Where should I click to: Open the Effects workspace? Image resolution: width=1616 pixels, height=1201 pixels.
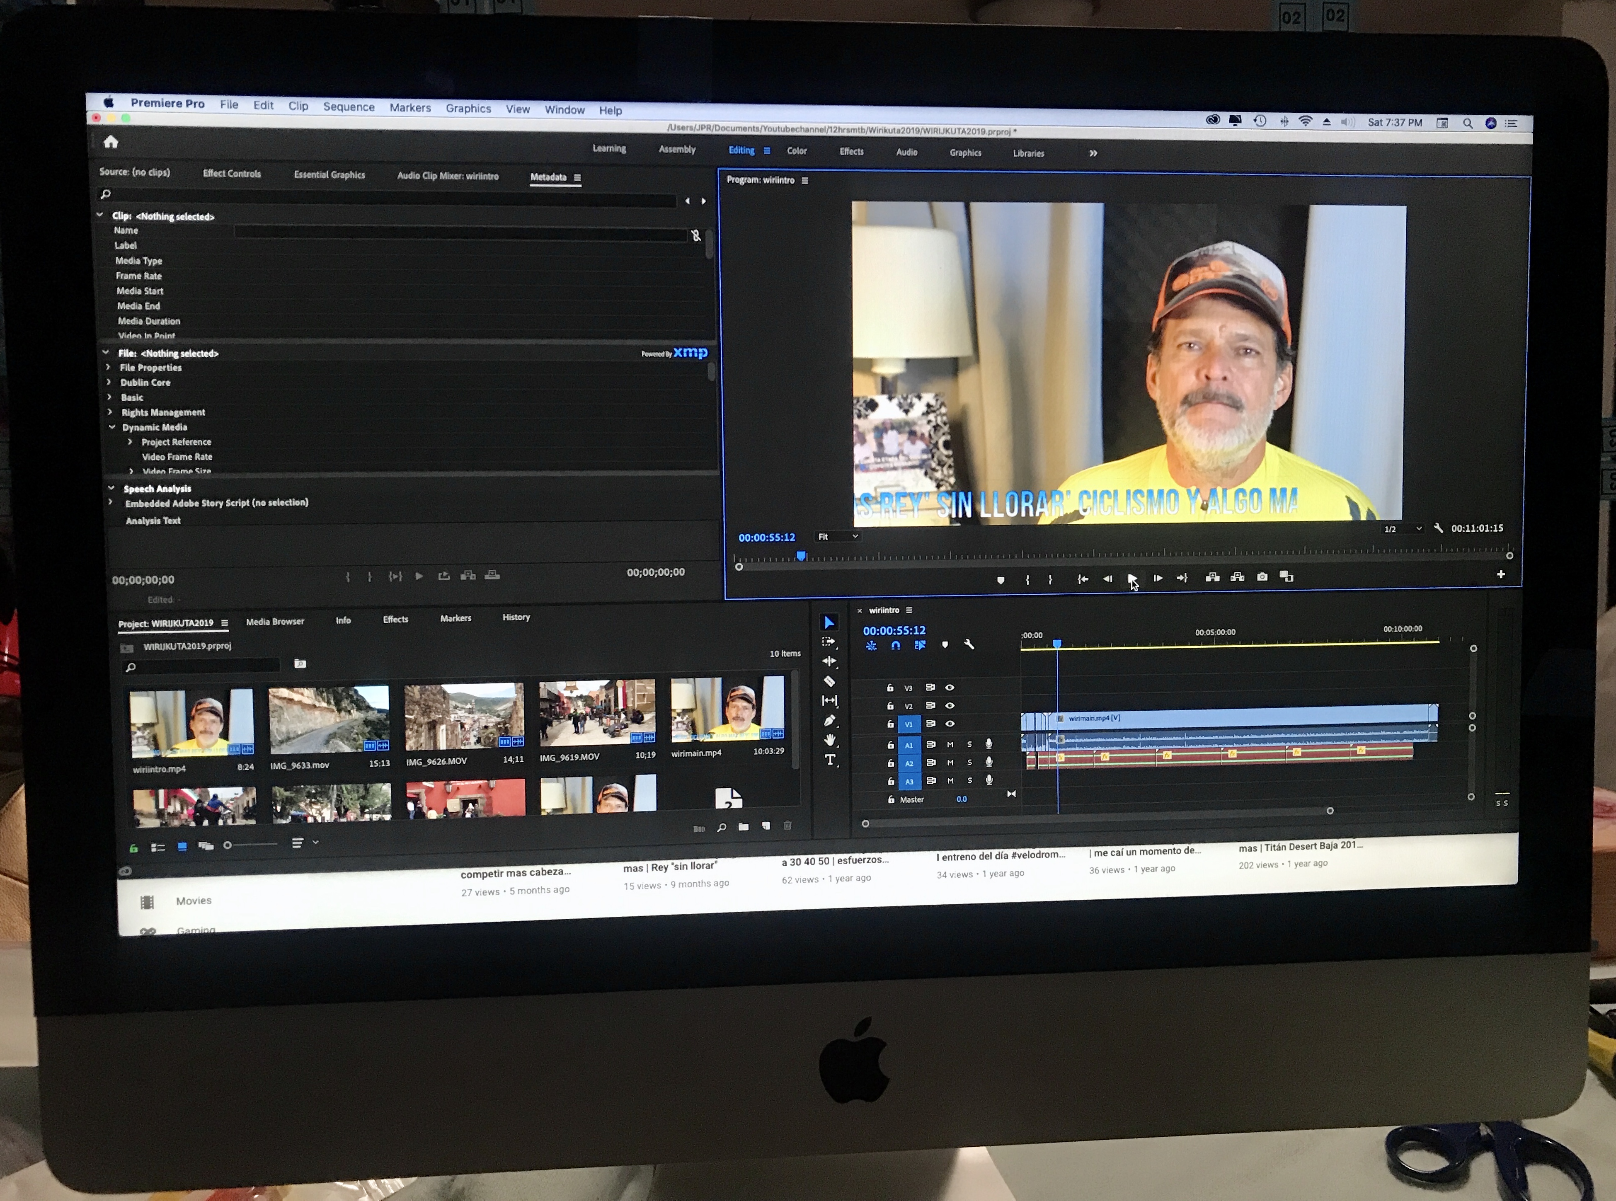click(851, 151)
